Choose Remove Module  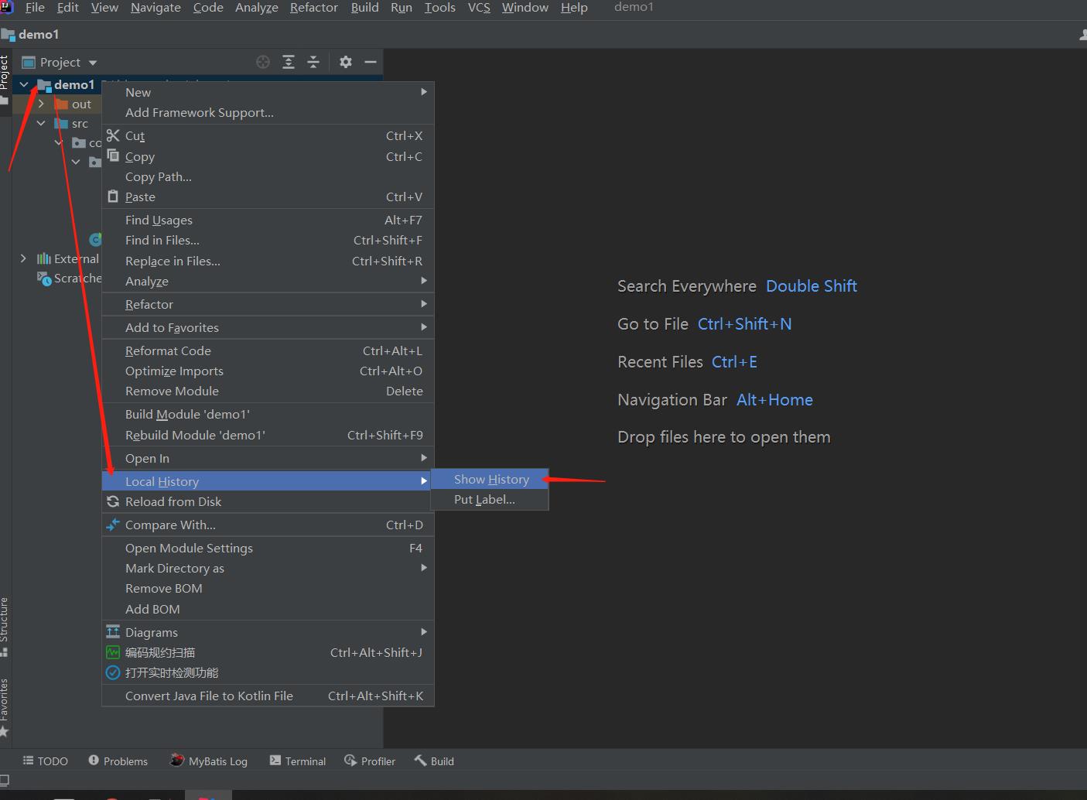[268, 391]
